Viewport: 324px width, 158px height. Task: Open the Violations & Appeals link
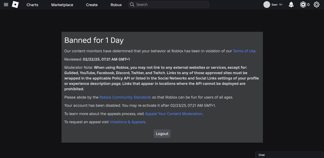click(x=128, y=122)
